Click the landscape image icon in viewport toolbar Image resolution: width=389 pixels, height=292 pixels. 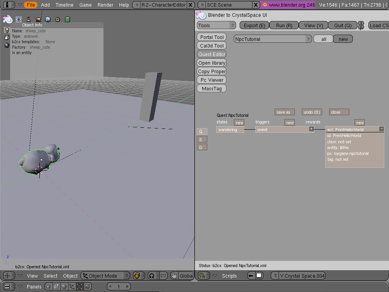click(38, 19)
